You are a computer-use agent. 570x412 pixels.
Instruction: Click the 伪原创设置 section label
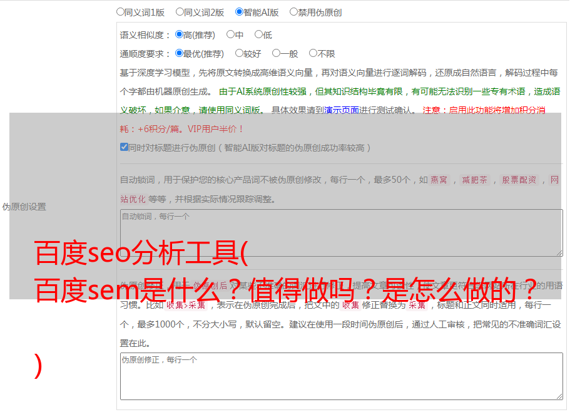24,207
